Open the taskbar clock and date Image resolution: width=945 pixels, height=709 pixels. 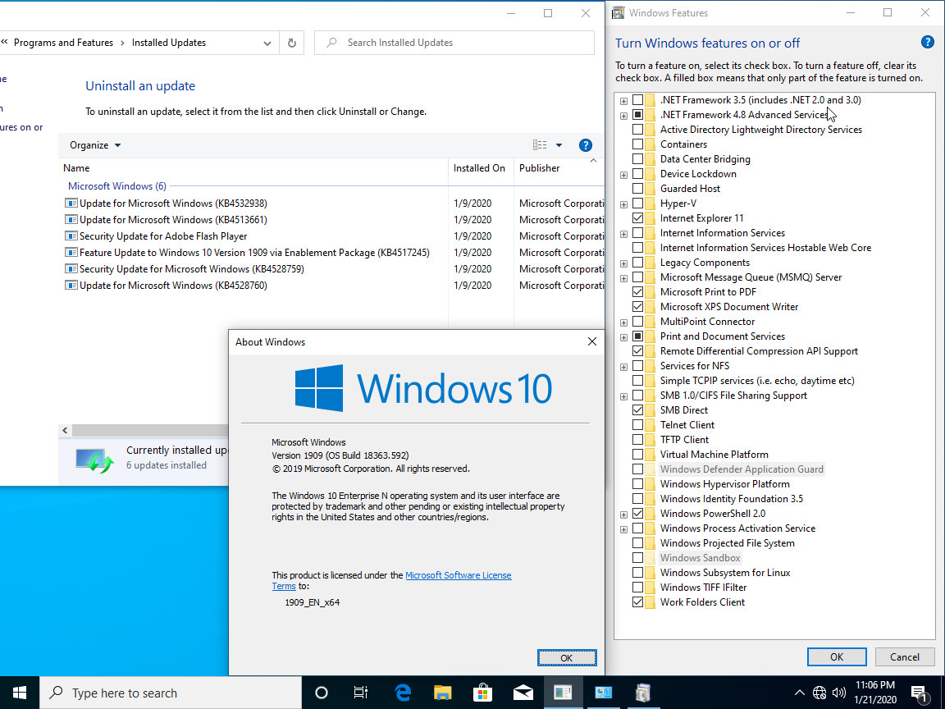coord(875,693)
